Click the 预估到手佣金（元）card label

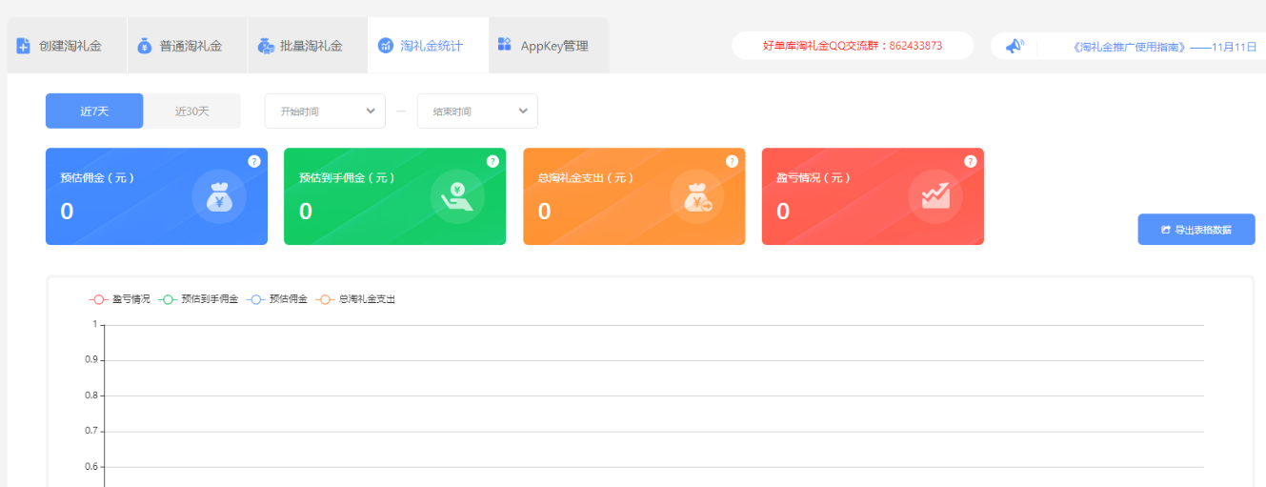click(x=347, y=177)
